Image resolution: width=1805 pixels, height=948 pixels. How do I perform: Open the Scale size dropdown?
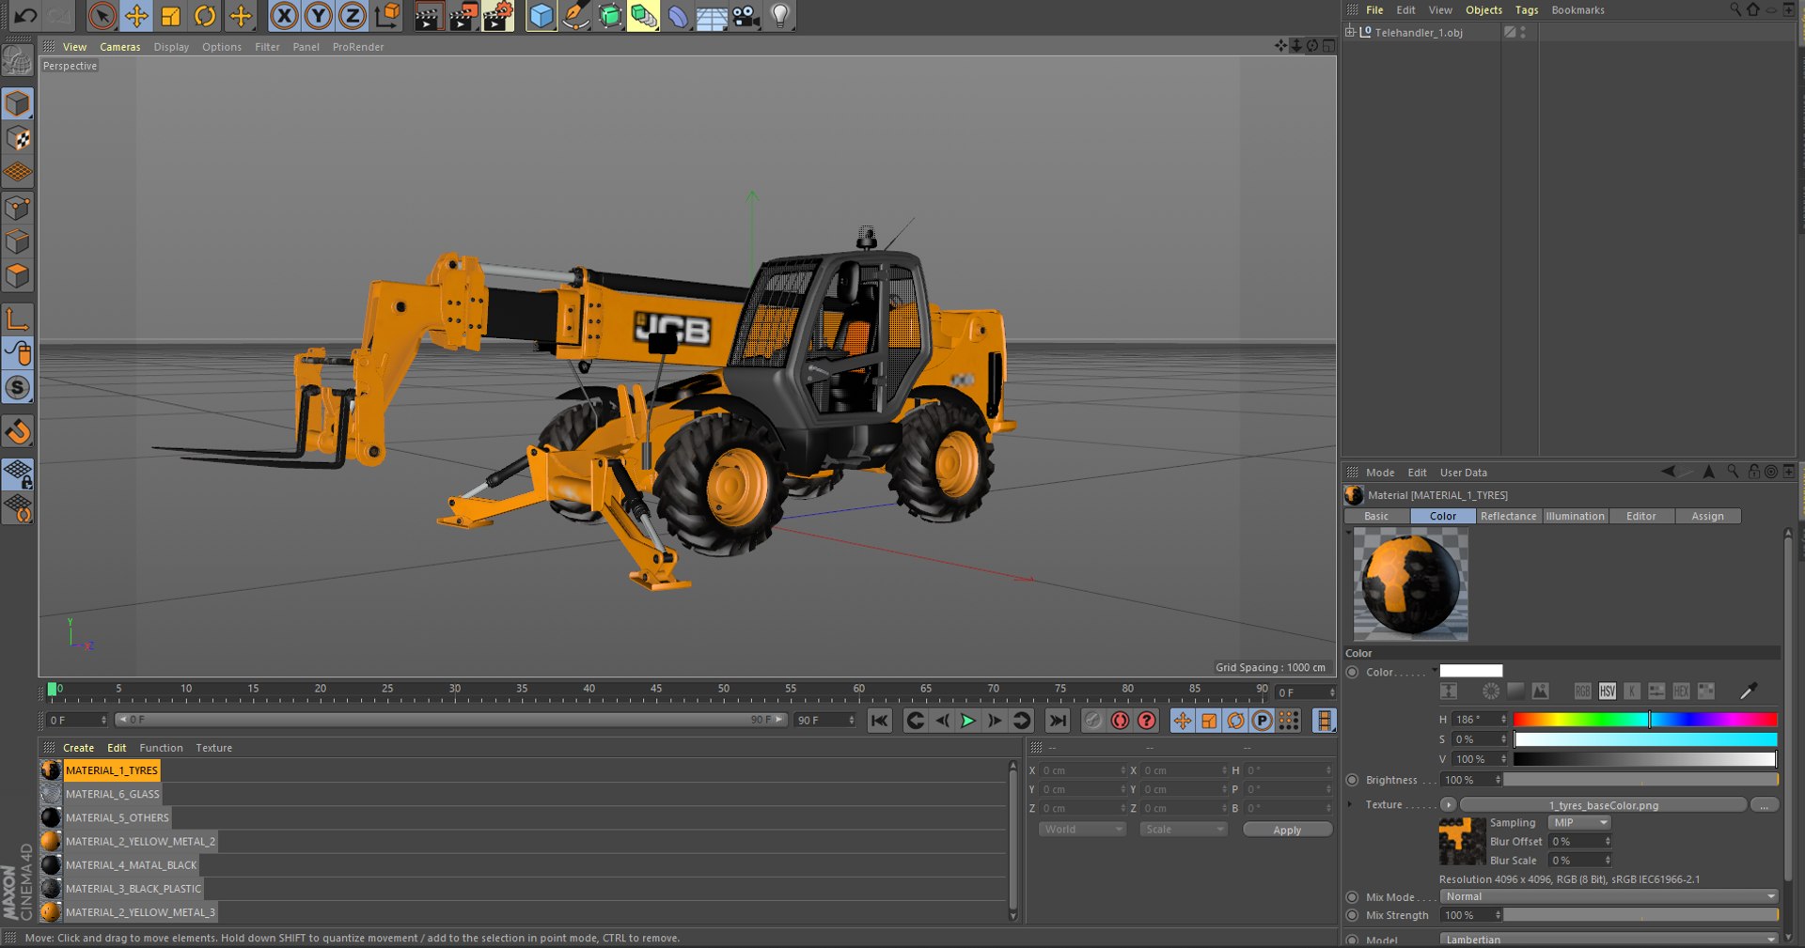[1184, 830]
